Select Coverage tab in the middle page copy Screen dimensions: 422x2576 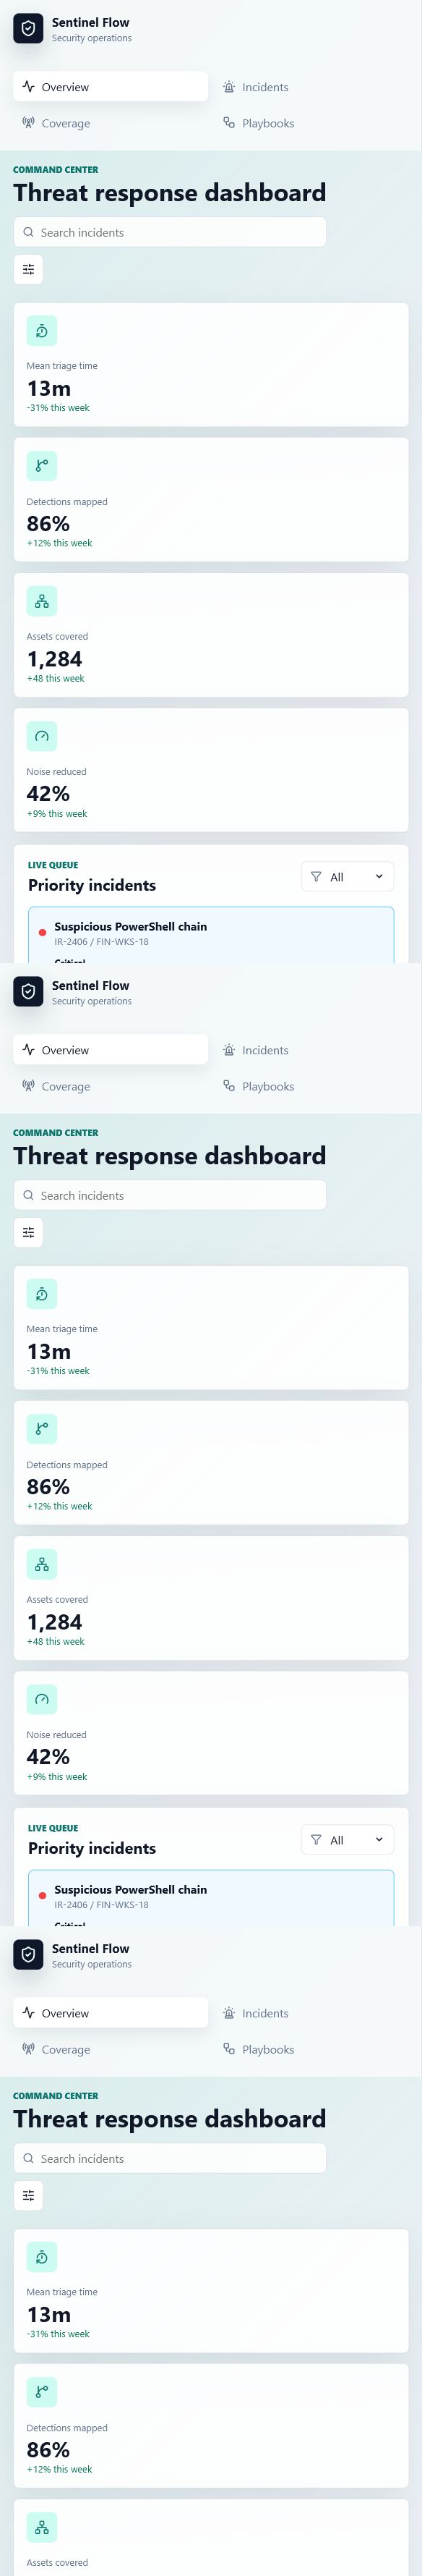point(111,1086)
